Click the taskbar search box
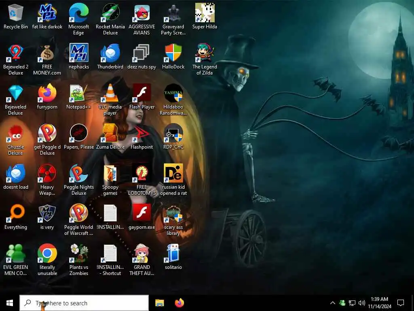414x311 pixels. tap(84, 303)
